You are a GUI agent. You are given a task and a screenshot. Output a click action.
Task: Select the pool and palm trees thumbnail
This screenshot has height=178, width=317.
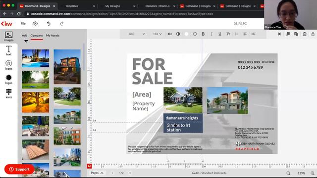point(35,58)
